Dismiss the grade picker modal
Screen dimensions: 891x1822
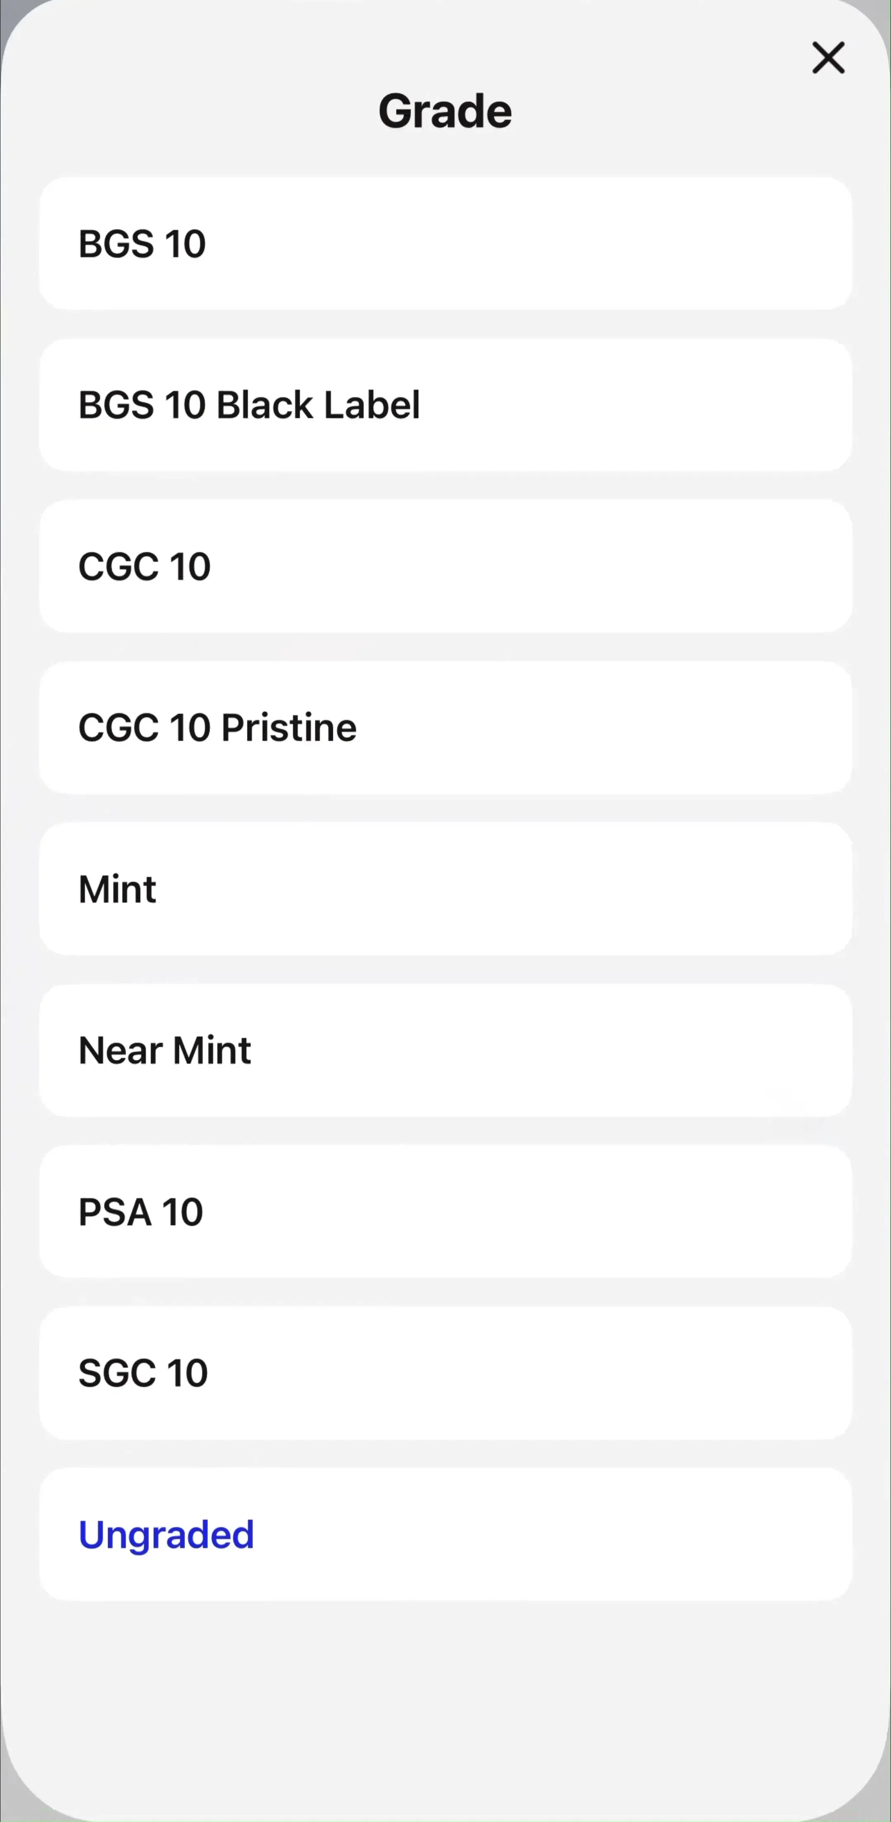pos(828,57)
